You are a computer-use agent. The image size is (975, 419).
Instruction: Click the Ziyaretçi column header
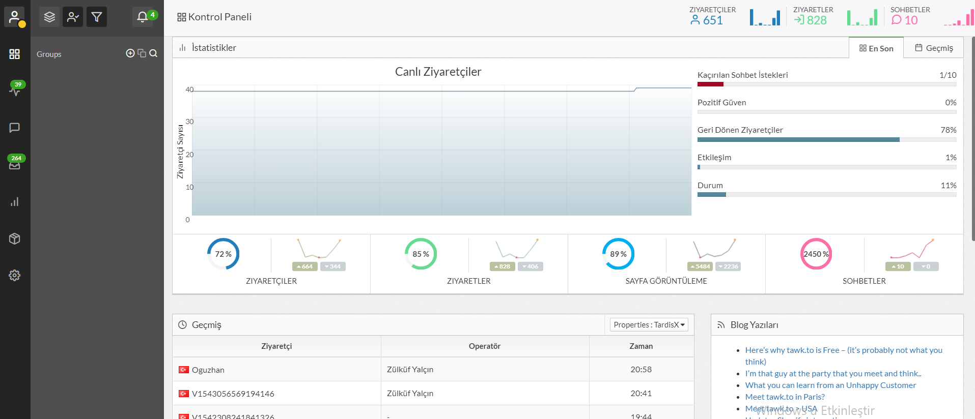(276, 346)
